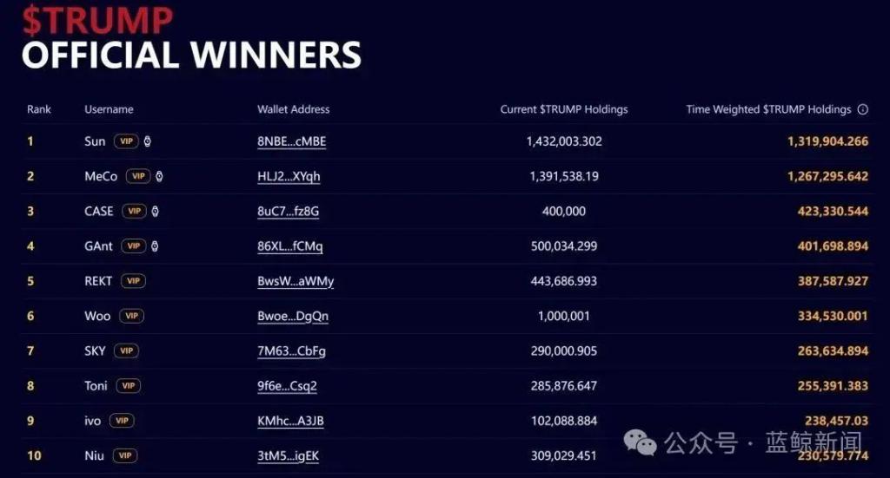Click the watch icon next to GAnt
The width and height of the screenshot is (890, 478).
click(x=155, y=246)
